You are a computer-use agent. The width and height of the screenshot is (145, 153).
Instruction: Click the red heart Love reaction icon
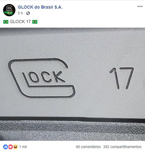click(x=10, y=147)
